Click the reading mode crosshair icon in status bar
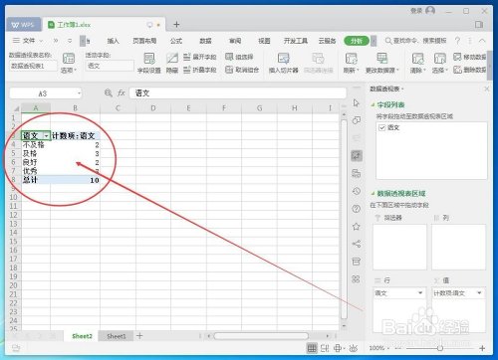 click(338, 348)
